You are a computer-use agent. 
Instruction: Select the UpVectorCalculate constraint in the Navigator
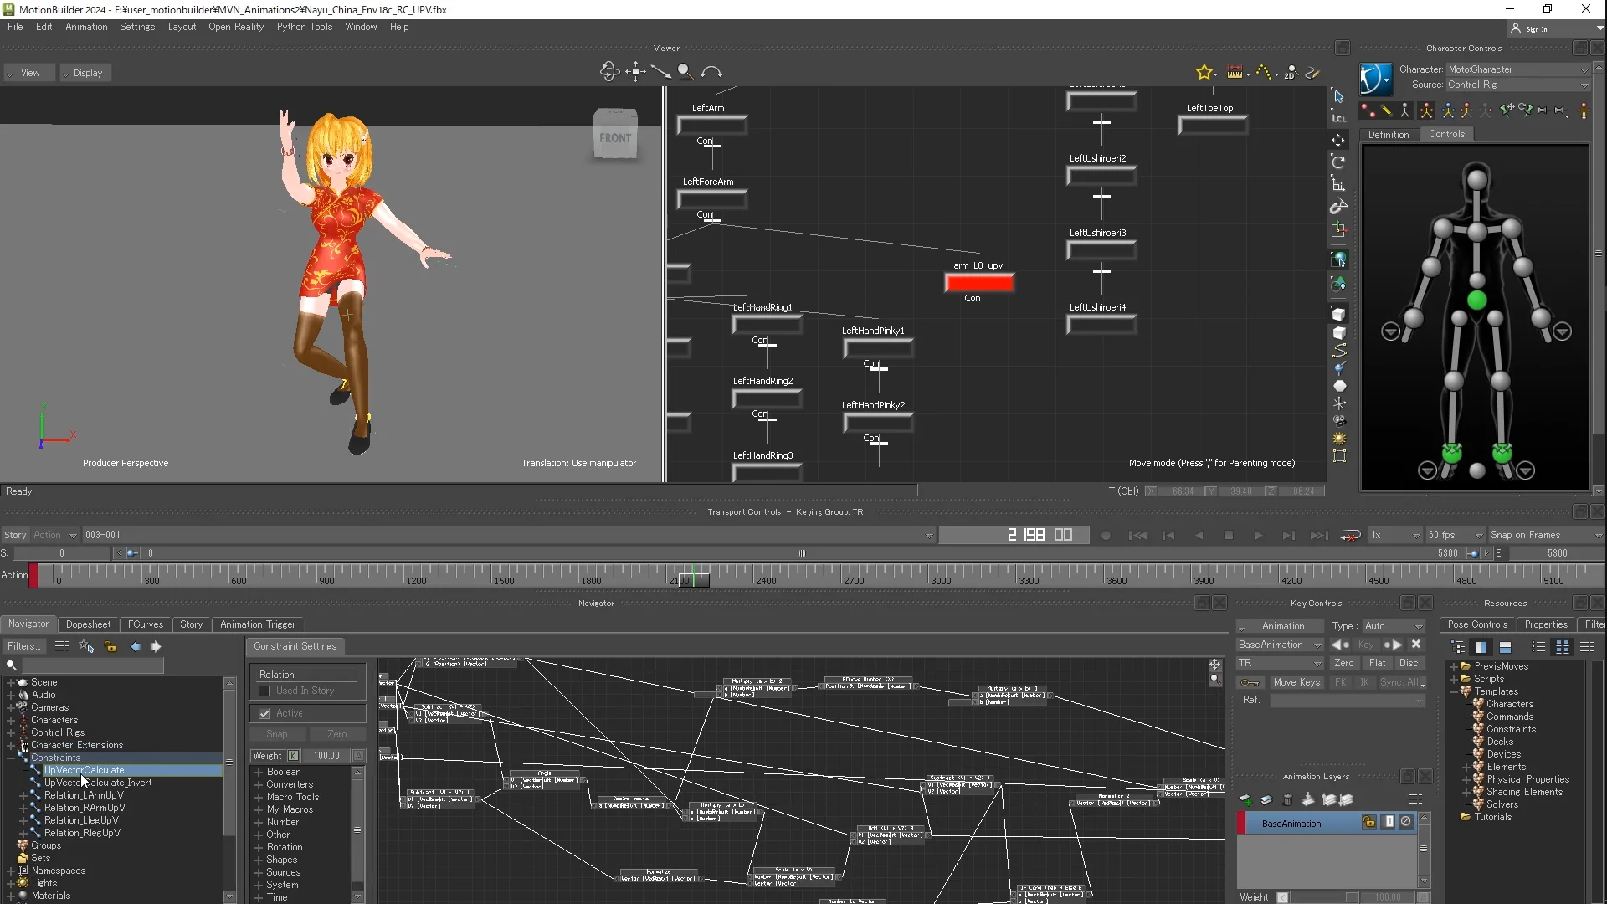86,769
